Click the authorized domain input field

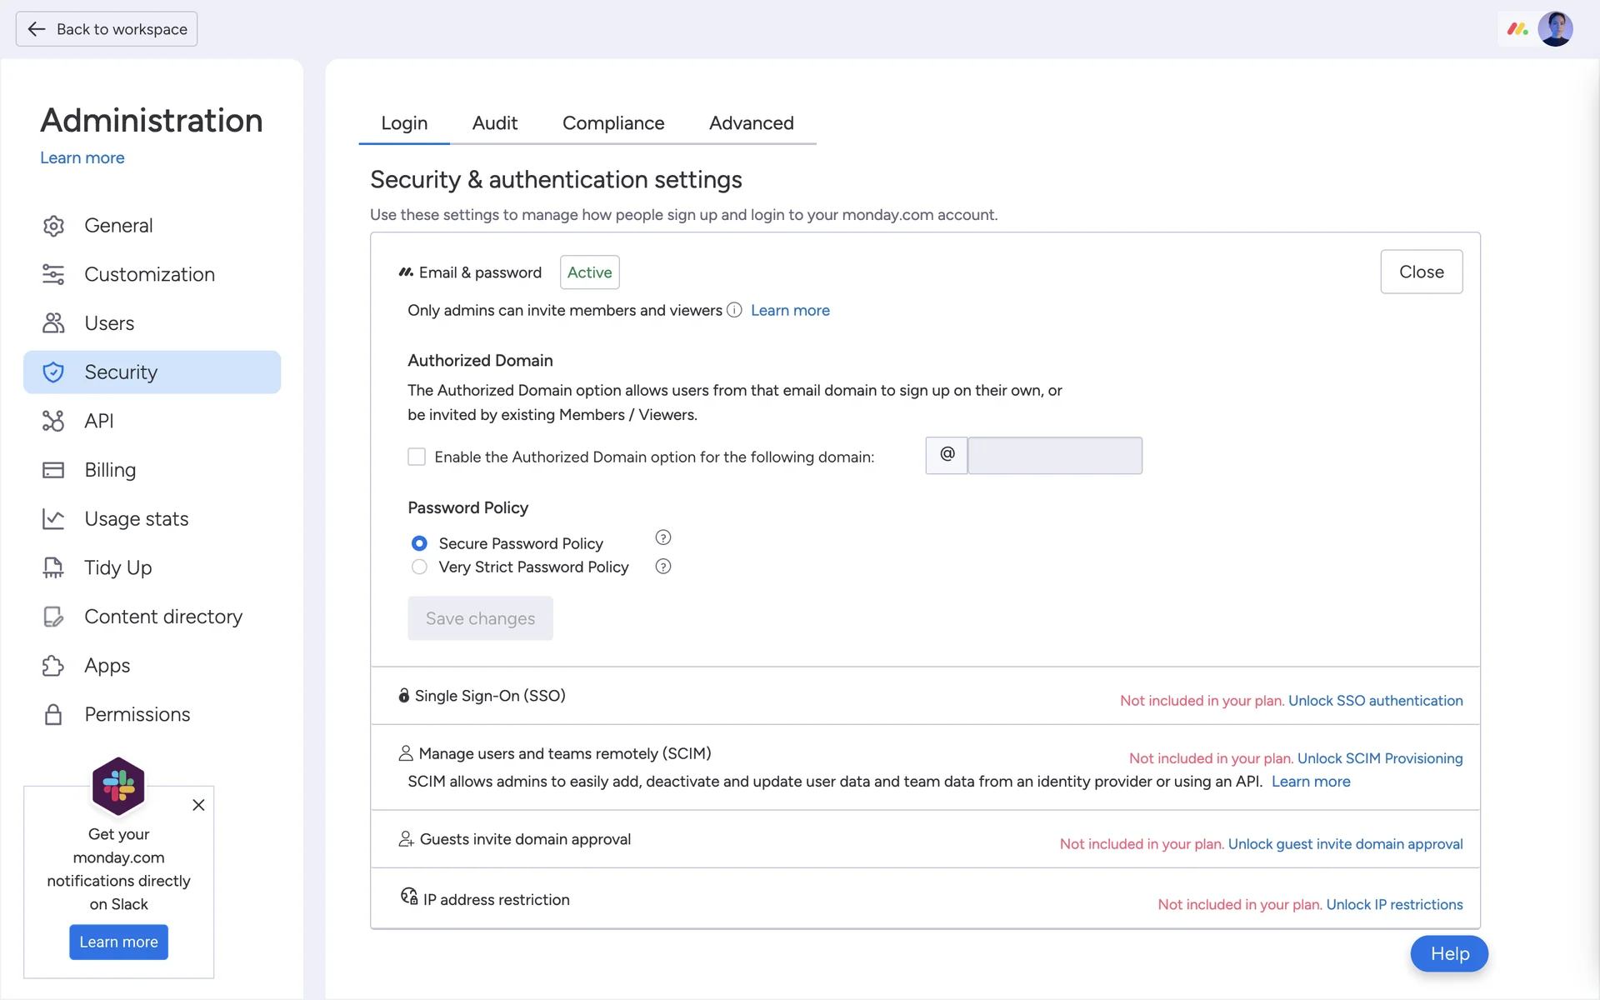[x=1054, y=456]
